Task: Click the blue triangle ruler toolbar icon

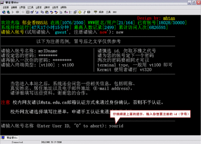Action: click(x=37, y=12)
